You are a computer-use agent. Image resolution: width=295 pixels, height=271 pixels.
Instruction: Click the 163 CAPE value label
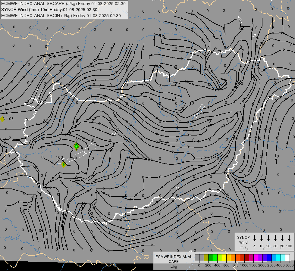coord(59,157)
